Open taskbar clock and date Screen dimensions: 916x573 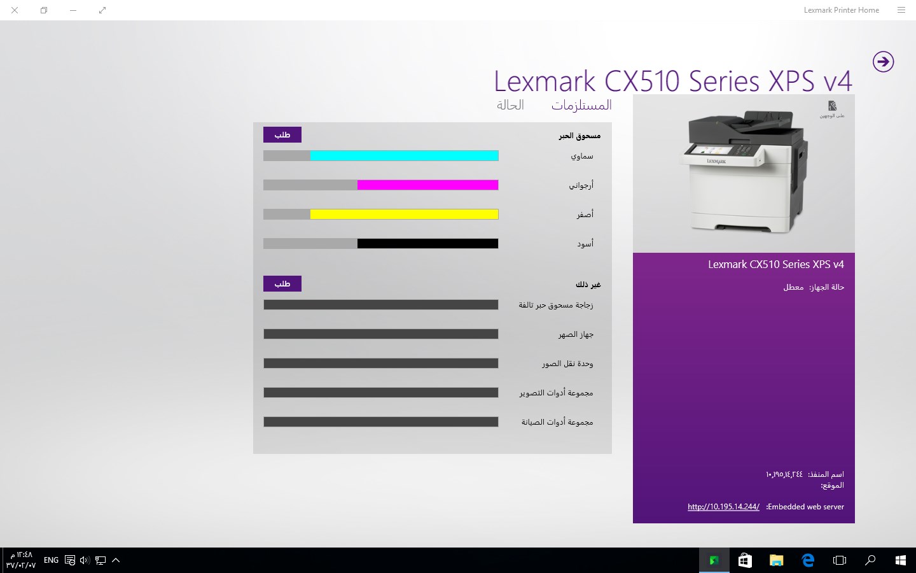[20, 560]
